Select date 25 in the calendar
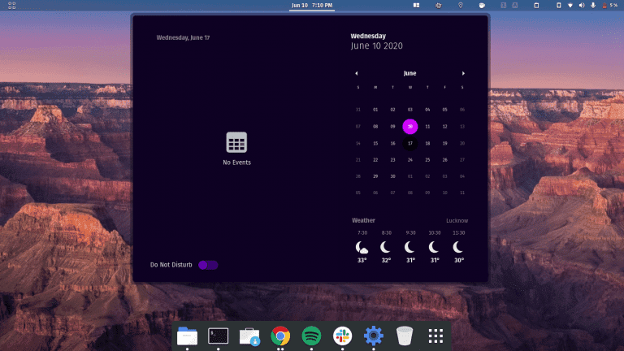The width and height of the screenshot is (624, 351). 427,159
